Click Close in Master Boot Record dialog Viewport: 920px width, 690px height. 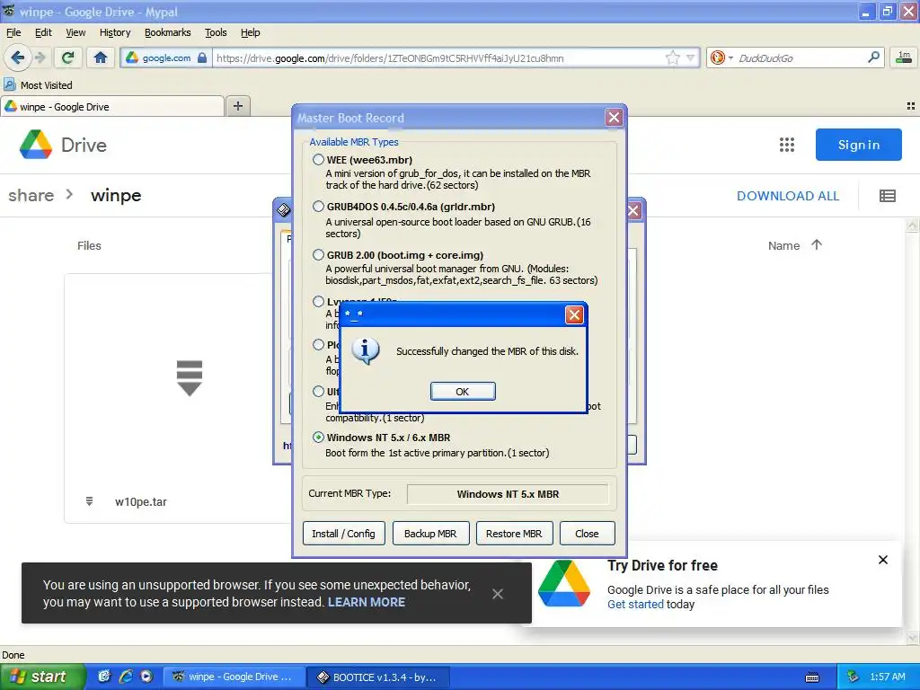coord(587,534)
